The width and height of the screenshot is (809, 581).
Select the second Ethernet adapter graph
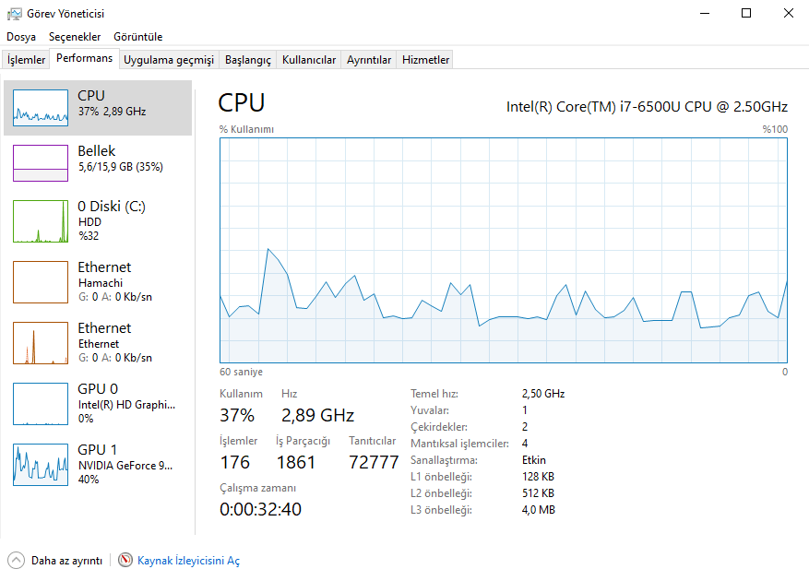point(41,342)
